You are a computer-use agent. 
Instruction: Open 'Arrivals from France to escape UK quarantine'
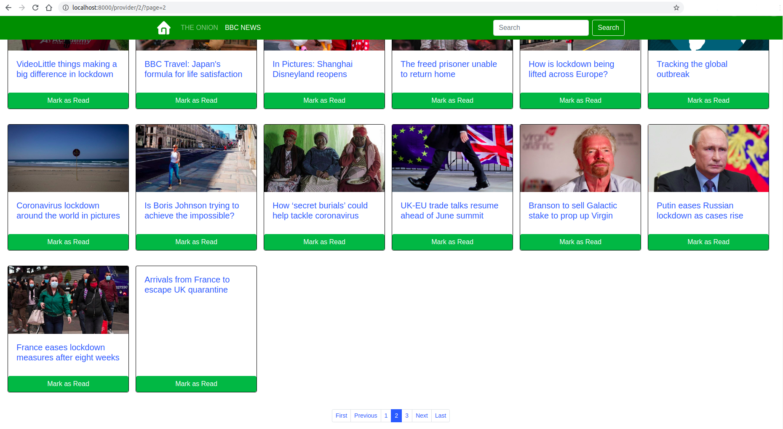pyautogui.click(x=187, y=285)
